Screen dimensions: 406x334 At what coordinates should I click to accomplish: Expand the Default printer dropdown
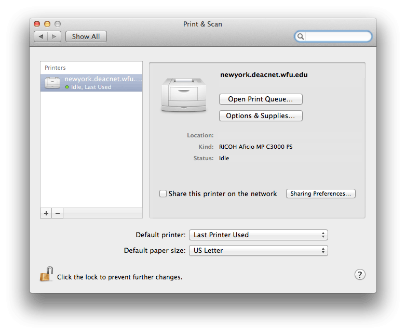click(259, 235)
